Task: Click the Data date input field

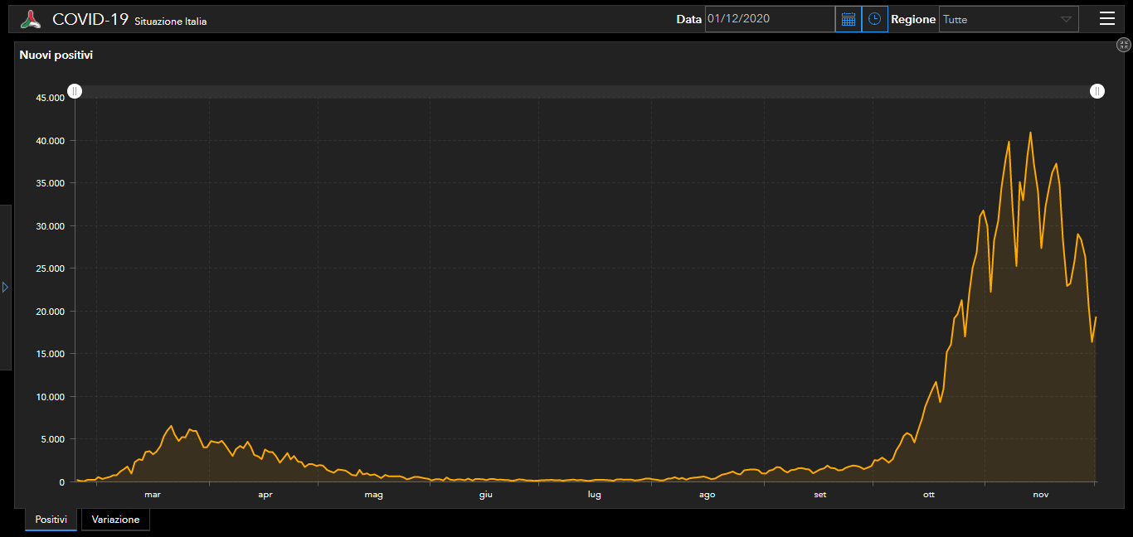Action: coord(769,19)
